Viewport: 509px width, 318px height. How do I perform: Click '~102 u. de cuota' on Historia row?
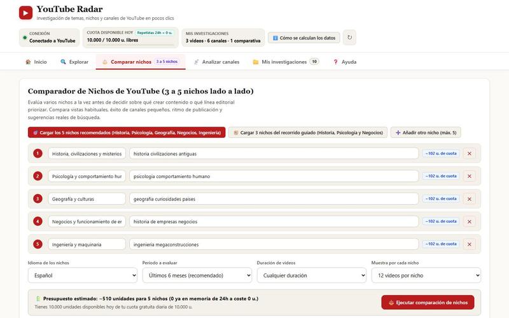coord(441,153)
